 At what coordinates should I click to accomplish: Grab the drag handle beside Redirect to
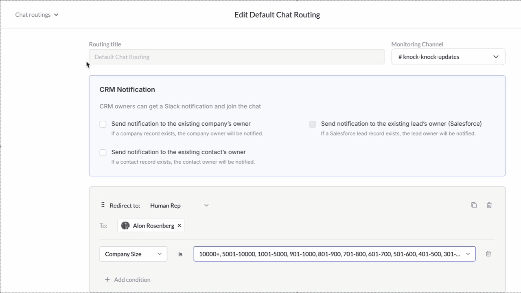pos(103,205)
